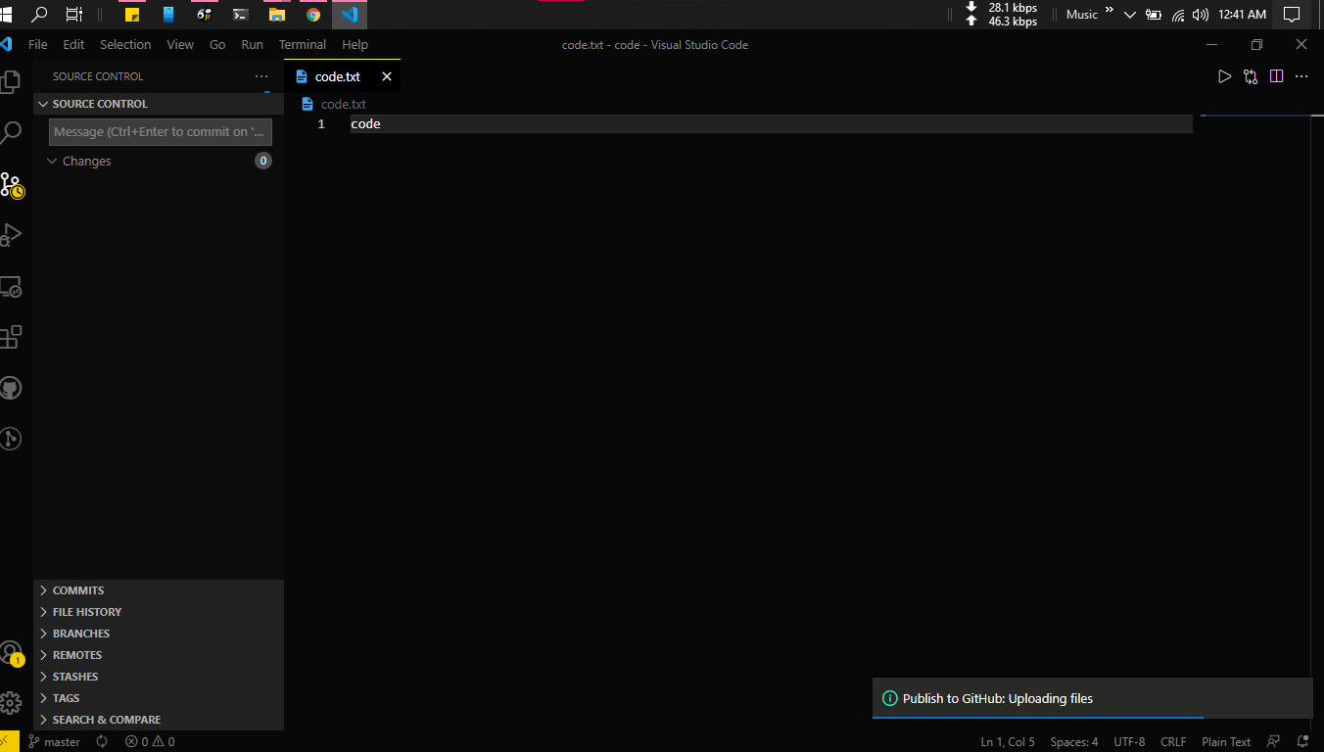1324x752 pixels.
Task: Click the commit message input field
Action: [x=160, y=131]
